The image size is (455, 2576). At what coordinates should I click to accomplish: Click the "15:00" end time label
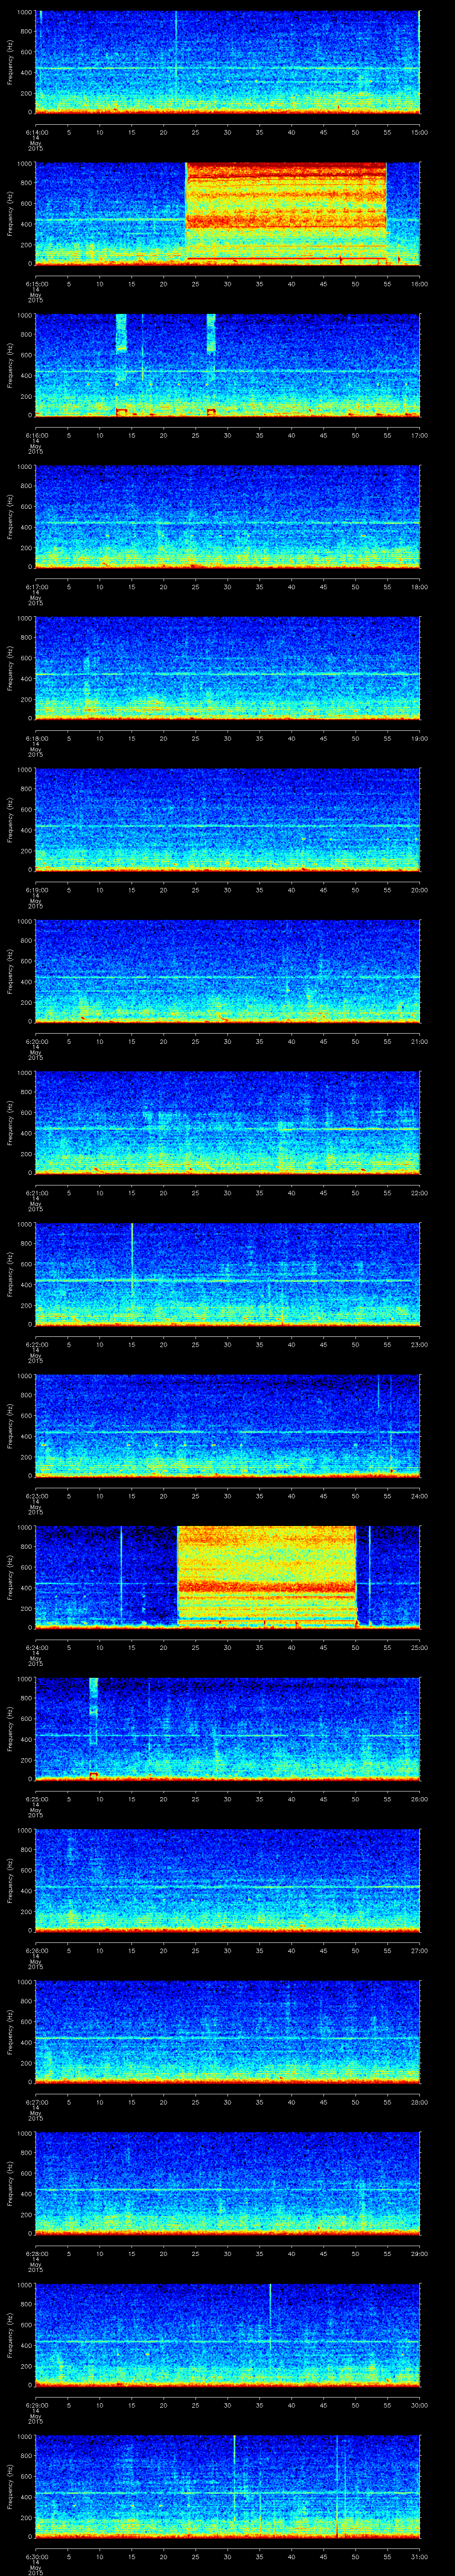point(420,132)
